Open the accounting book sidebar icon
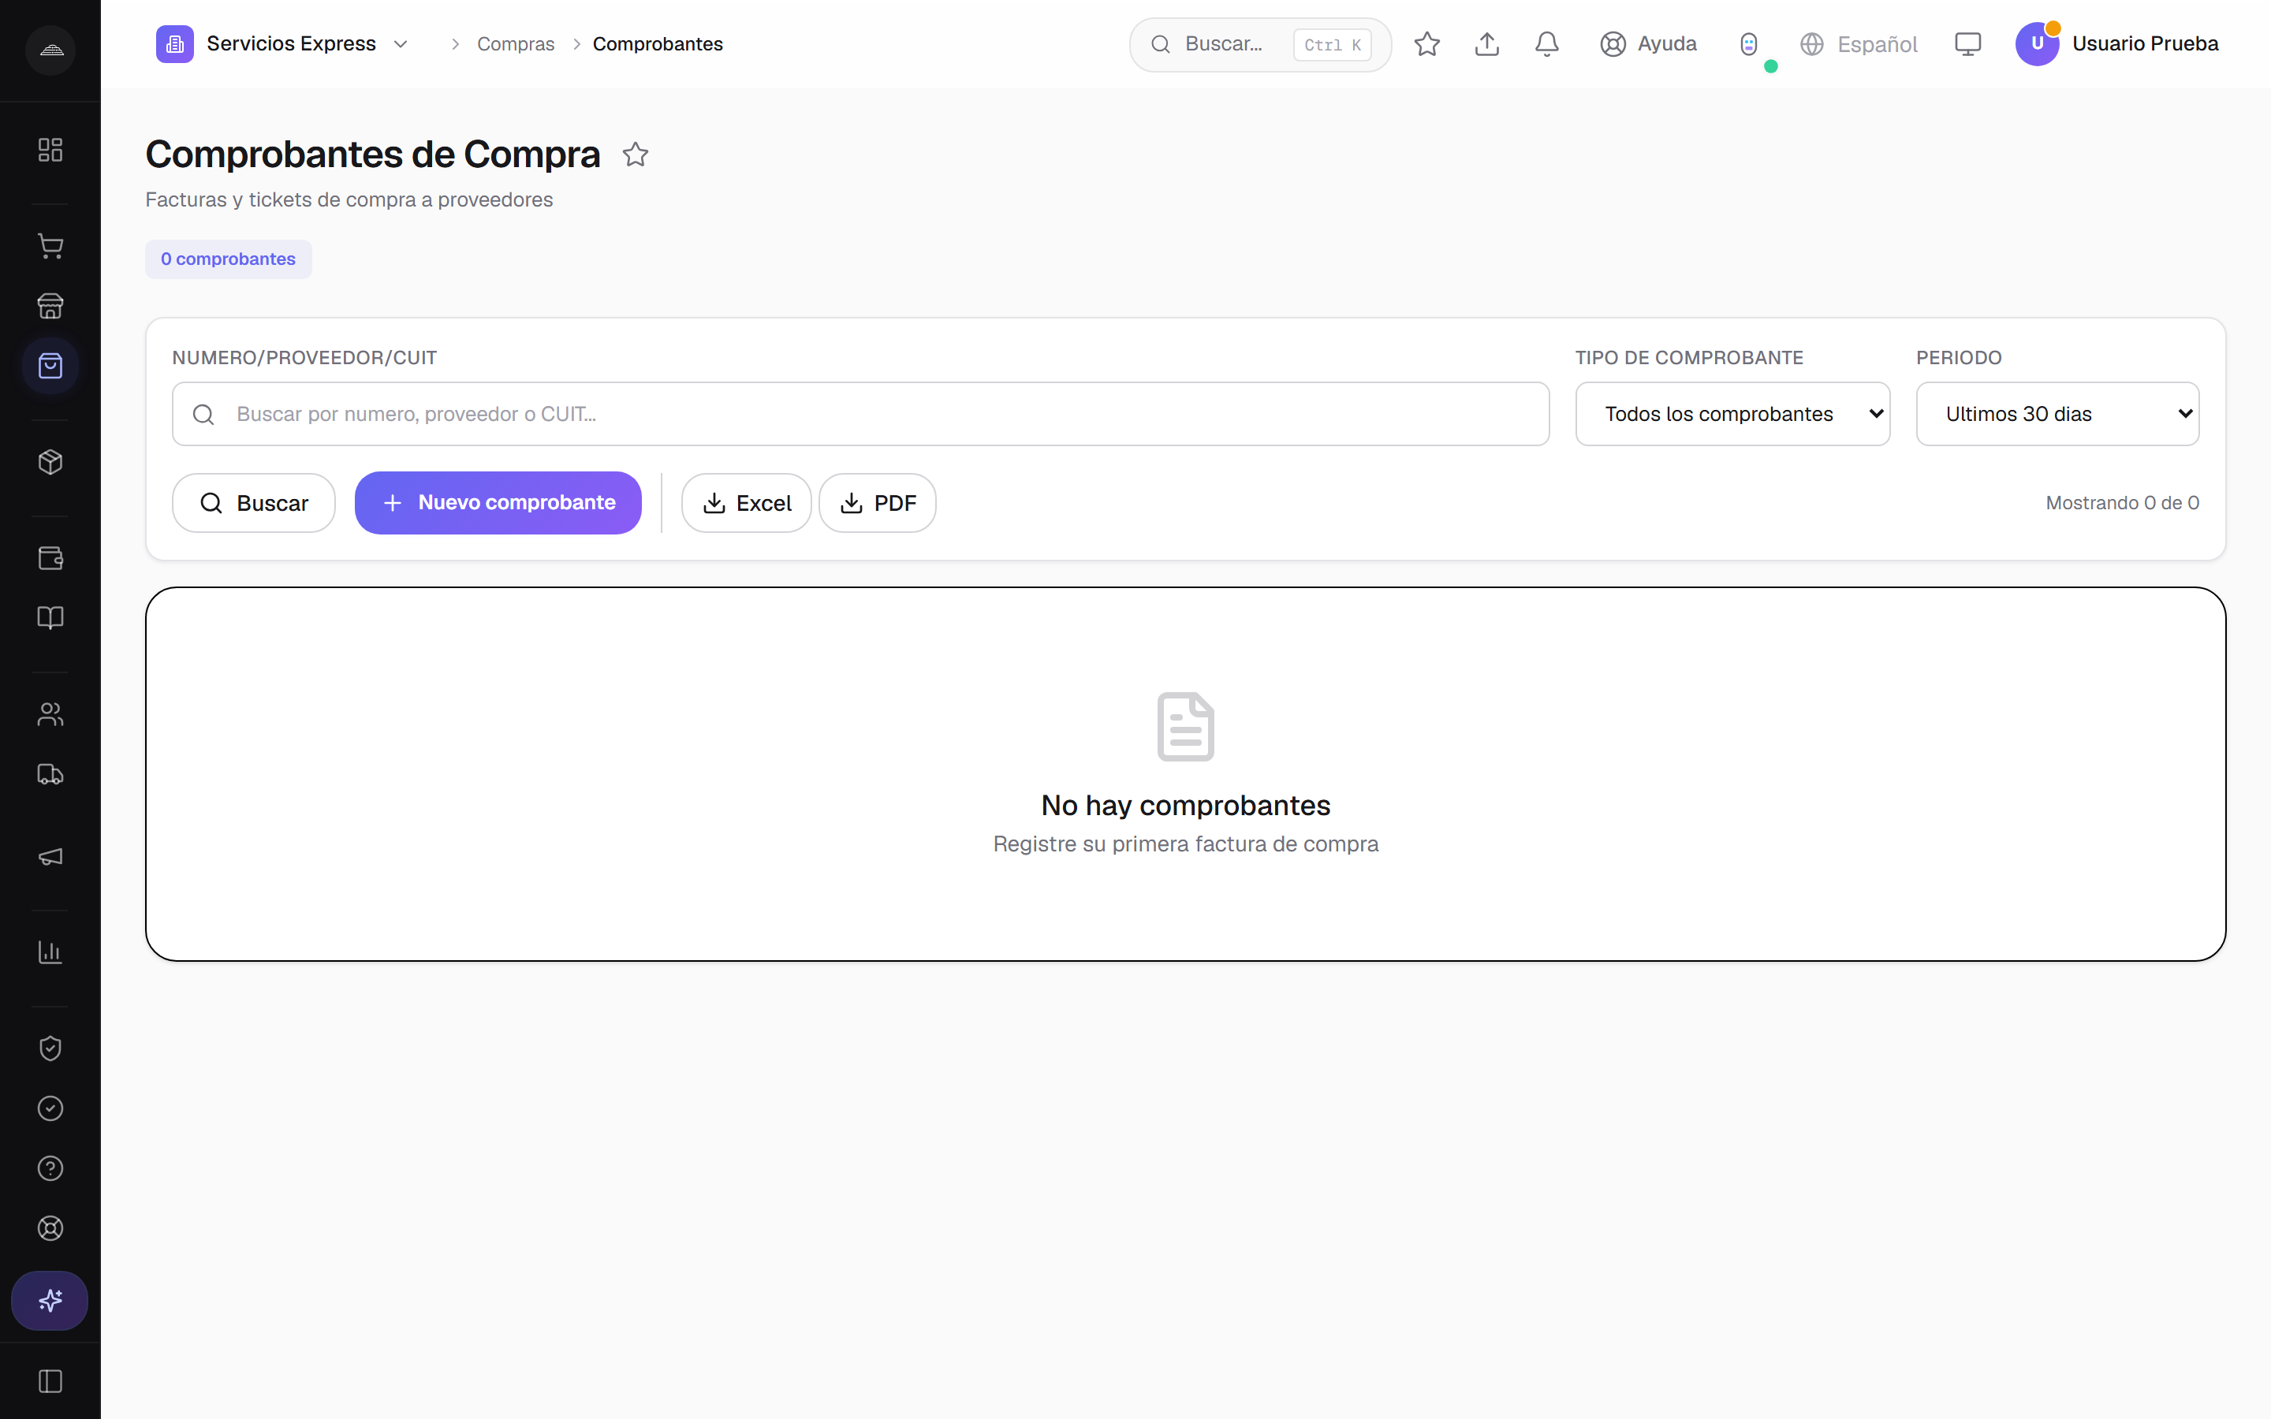The height and width of the screenshot is (1419, 2271). [x=50, y=617]
